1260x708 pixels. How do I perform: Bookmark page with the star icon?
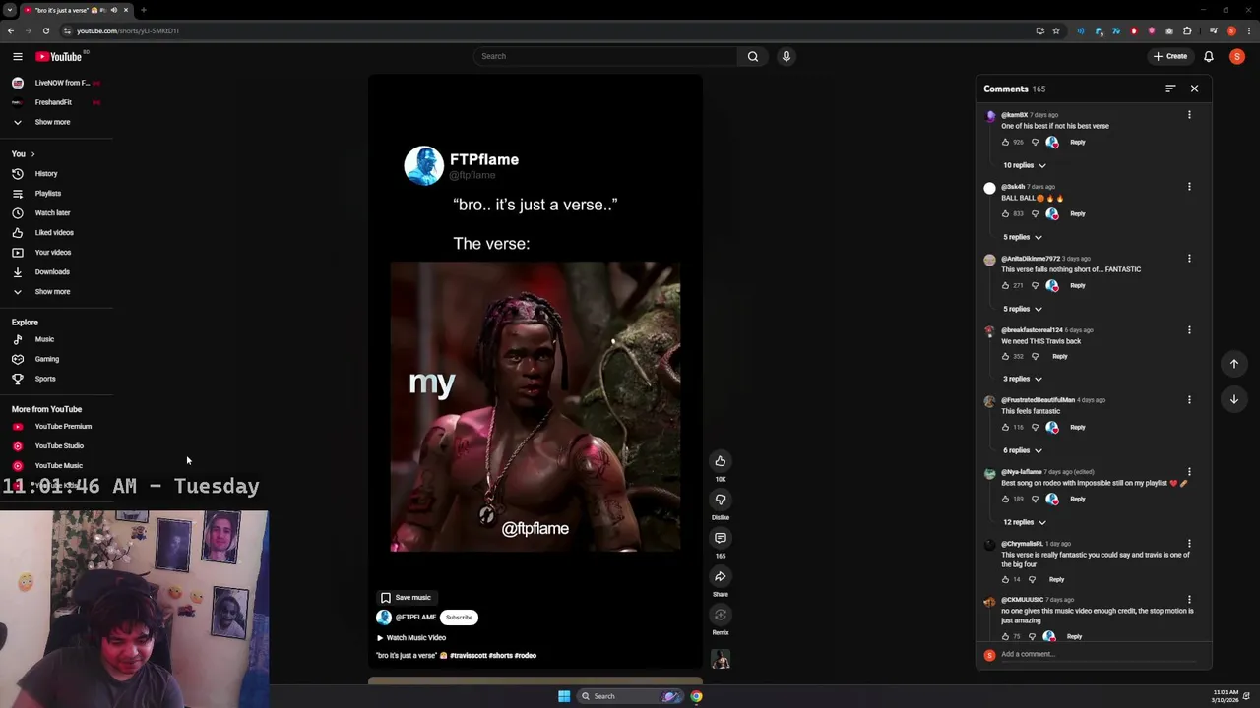(1056, 30)
